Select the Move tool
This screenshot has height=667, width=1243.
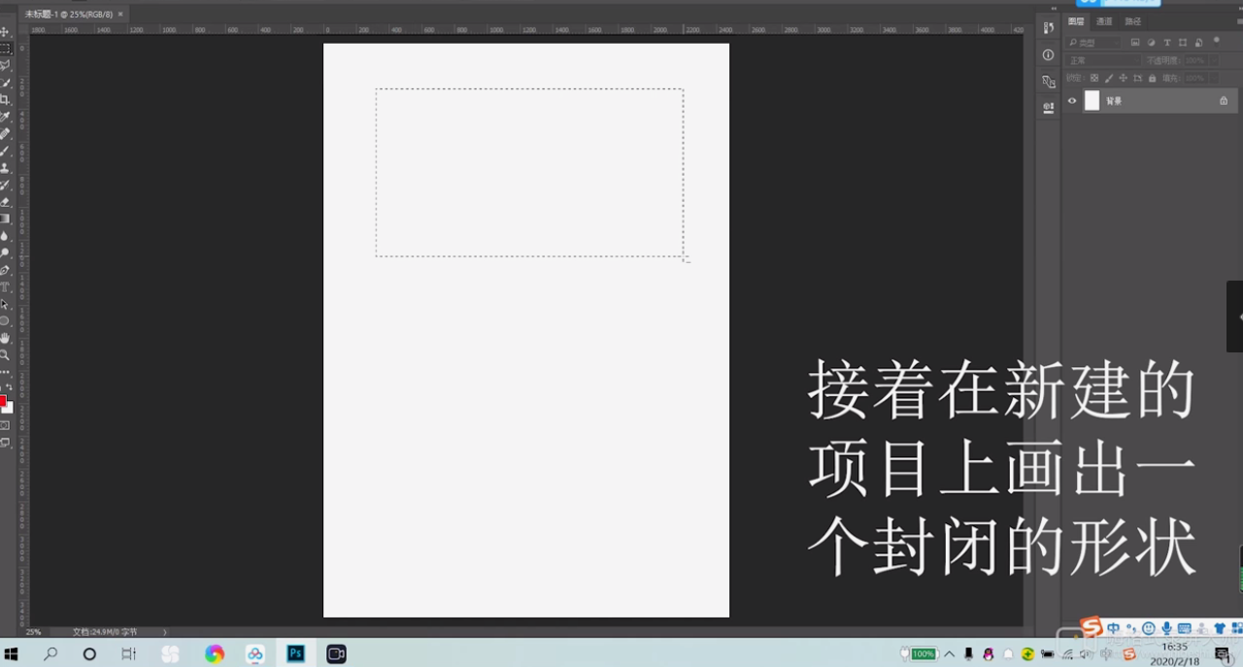click(x=6, y=32)
